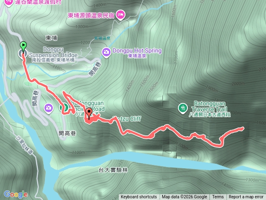Click Report a map error link
Screen dimensions: 266x200
pyautogui.click(x=246, y=197)
